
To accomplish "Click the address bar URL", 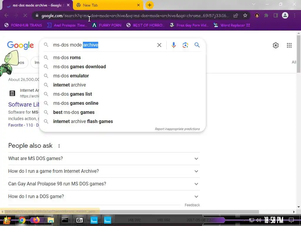I will pos(135,16).
